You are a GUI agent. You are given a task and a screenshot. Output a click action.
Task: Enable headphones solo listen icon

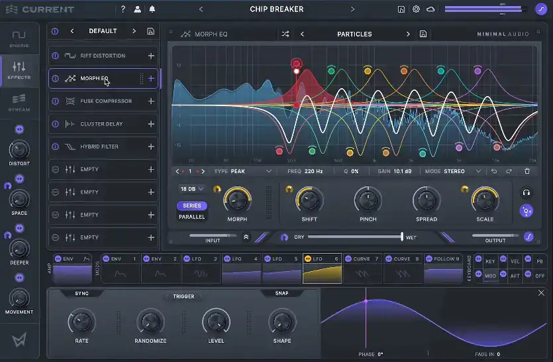(527, 193)
